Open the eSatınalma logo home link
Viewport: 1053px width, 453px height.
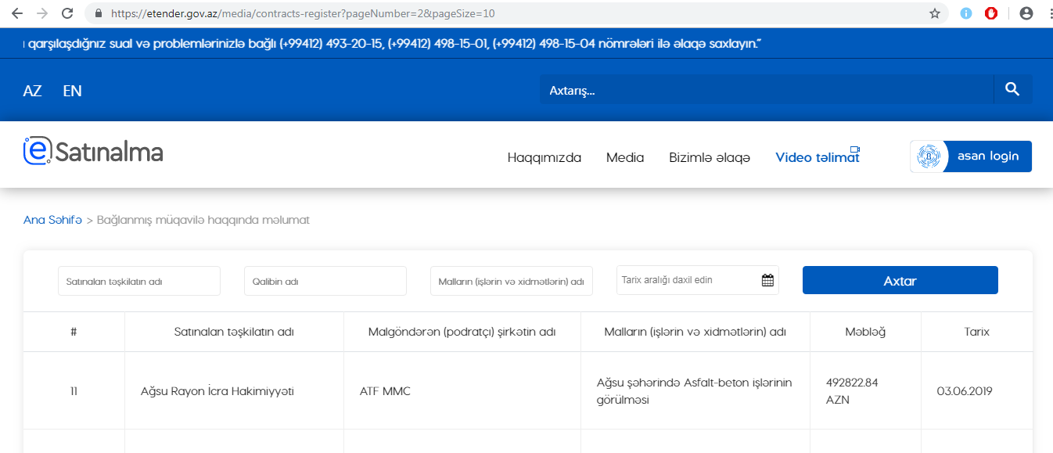click(x=93, y=151)
